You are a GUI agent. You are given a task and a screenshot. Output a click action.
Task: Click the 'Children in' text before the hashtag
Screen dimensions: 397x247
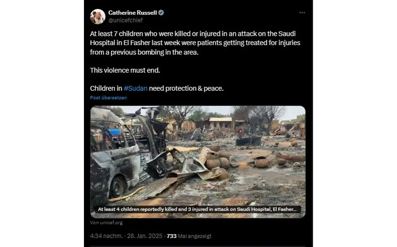(106, 88)
